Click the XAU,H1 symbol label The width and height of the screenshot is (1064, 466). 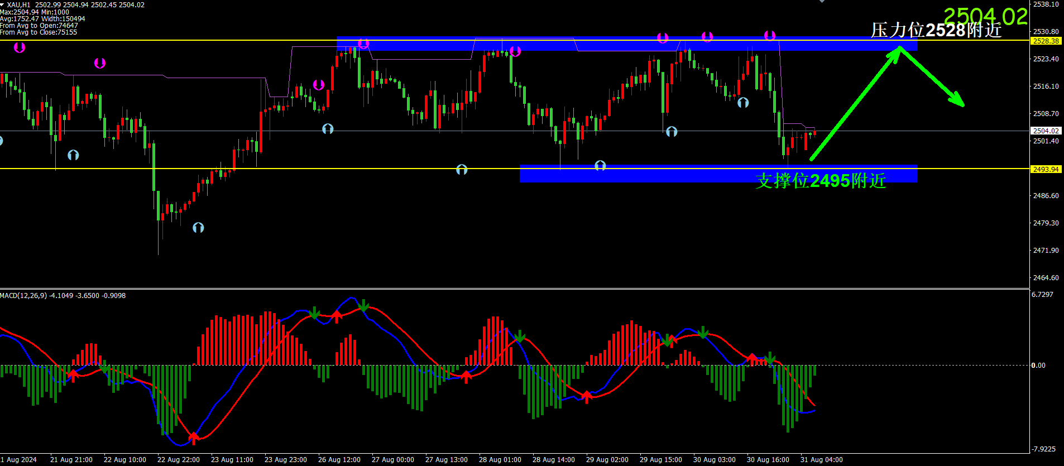pyautogui.click(x=19, y=5)
